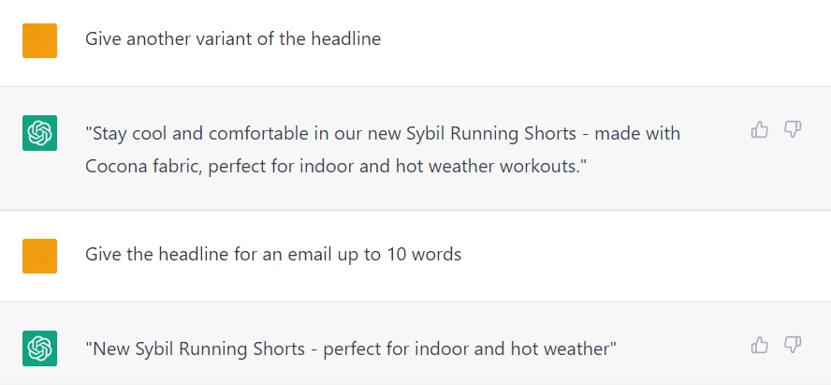Image resolution: width=831 pixels, height=385 pixels.
Task: Click thumbs up on the Cocona fabric response
Action: coord(760,130)
